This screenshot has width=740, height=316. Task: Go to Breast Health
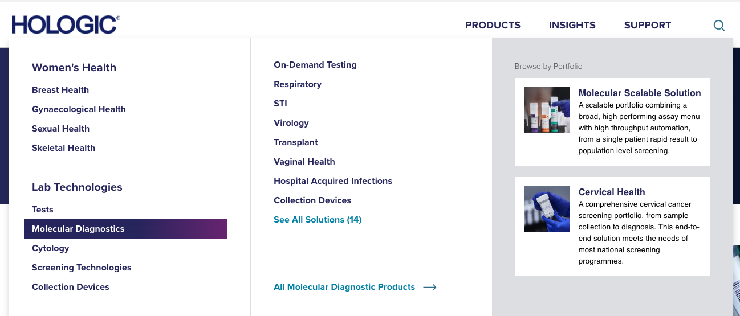pyautogui.click(x=60, y=90)
